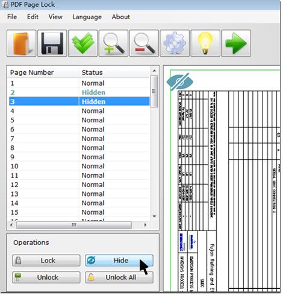This screenshot has height=295, width=283.
Task: Click the Unlock button
Action: click(x=46, y=278)
